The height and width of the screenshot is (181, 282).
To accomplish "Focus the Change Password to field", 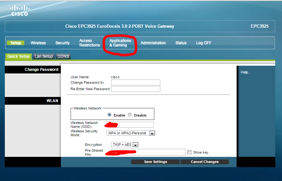I will (136, 82).
